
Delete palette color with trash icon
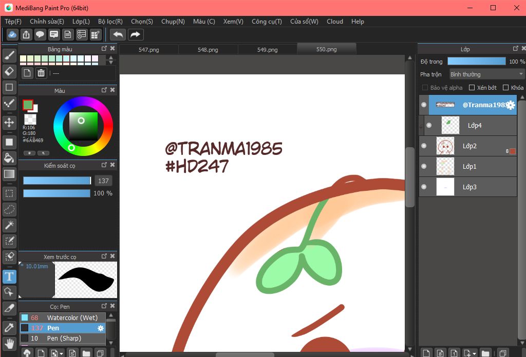[41, 73]
